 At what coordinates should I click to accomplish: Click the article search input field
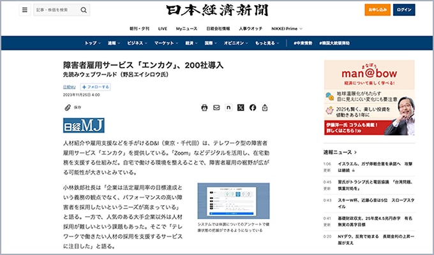point(57,10)
